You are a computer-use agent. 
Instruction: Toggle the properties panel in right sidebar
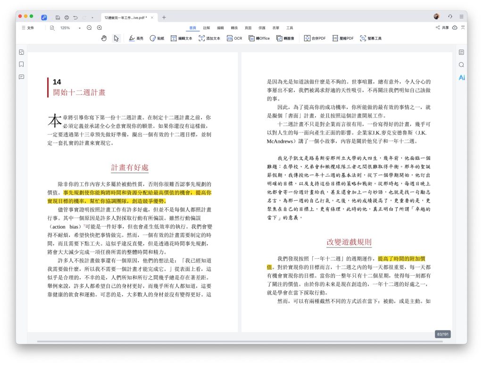(x=461, y=52)
